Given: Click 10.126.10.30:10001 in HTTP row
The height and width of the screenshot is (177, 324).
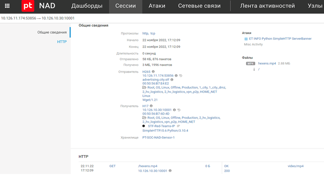Looking at the screenshot, I should (152, 171).
